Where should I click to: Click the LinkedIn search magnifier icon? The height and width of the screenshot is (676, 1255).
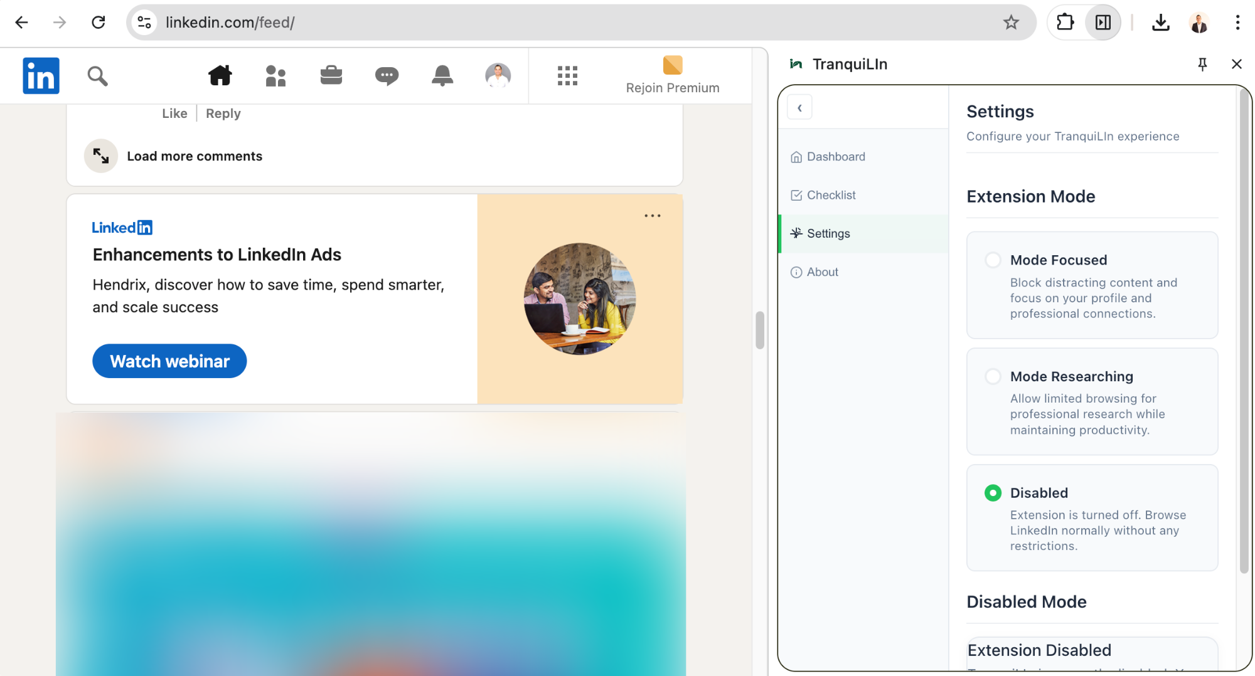pos(97,76)
